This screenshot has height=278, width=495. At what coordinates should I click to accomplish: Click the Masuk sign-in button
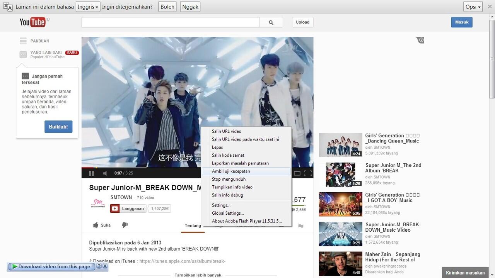[462, 22]
